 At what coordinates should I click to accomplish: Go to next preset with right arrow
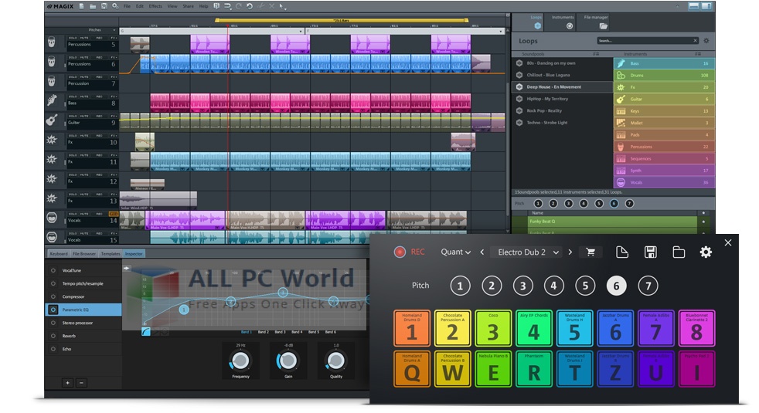point(570,252)
